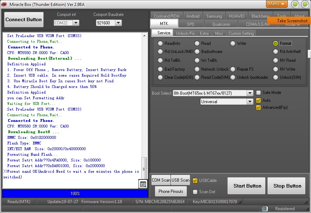This screenshot has height=213, width=311.
Task: Switch to the Misc sub-tab
Action: point(219,33)
